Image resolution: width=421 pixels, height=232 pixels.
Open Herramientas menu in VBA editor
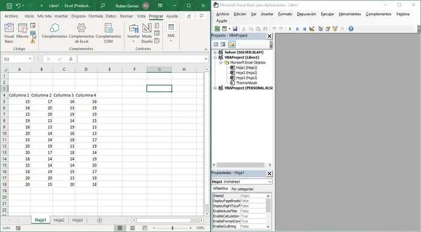(350, 14)
